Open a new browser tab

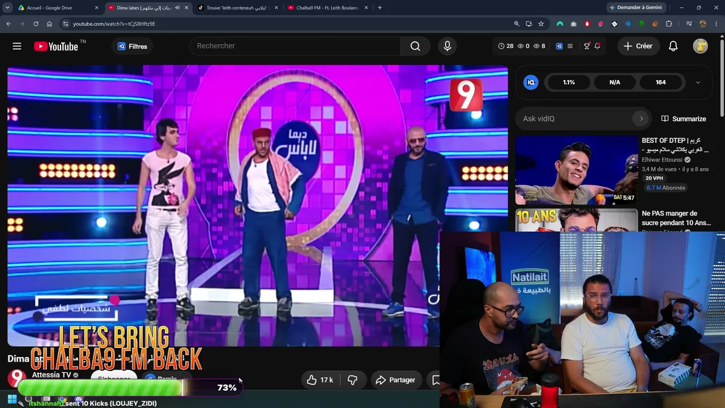(379, 8)
